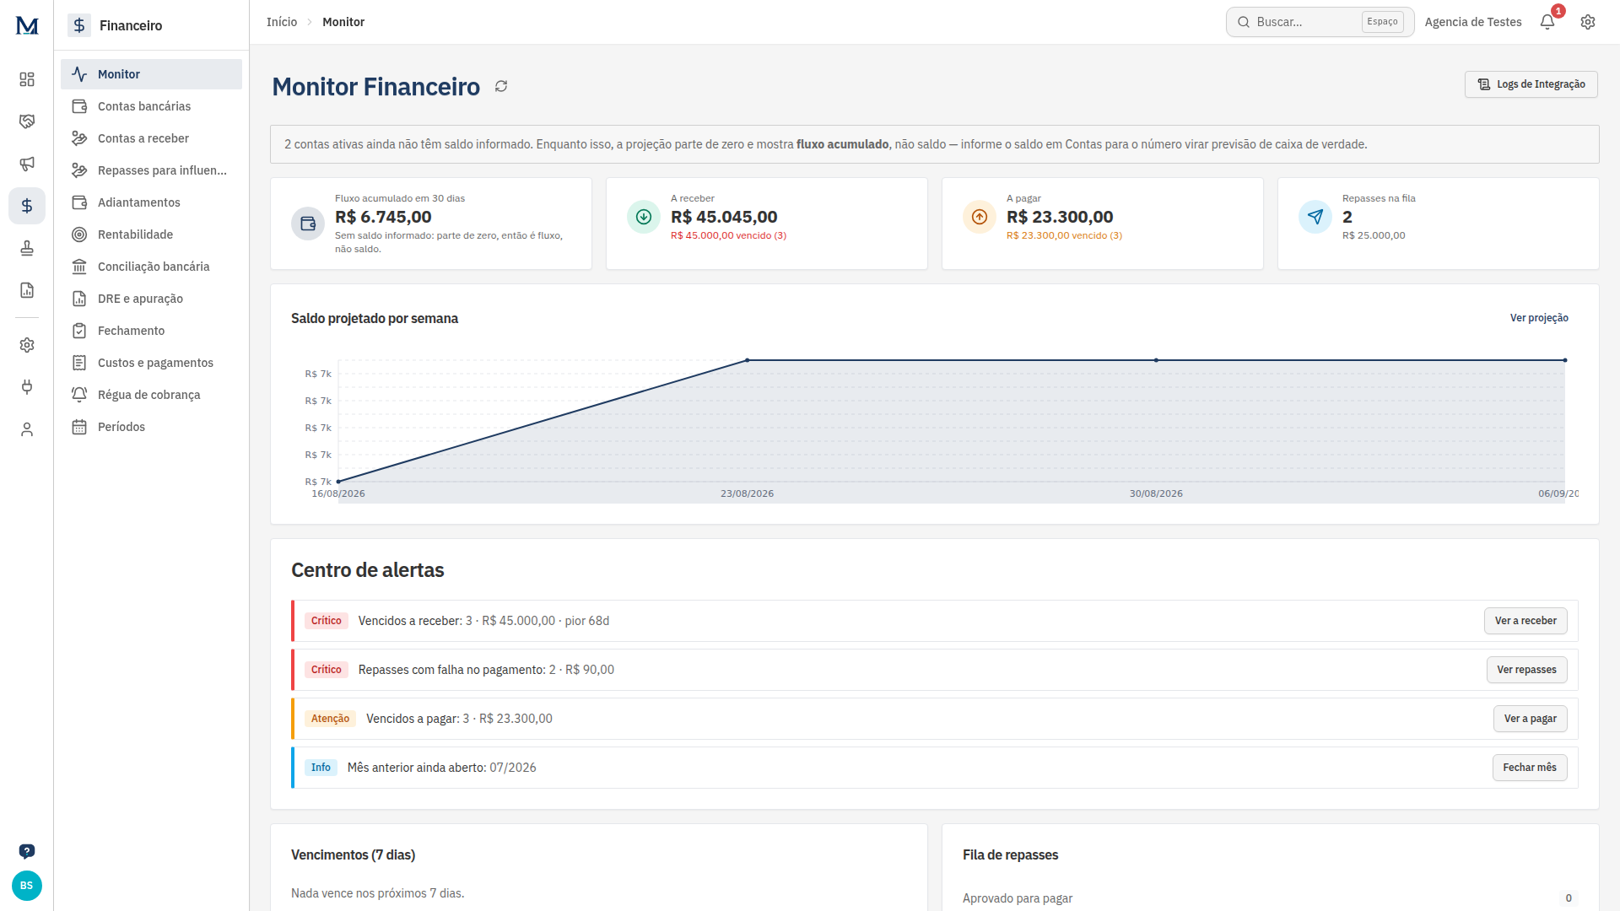1620x911 pixels.
Task: Open the handshake icon in the rail
Action: [27, 121]
